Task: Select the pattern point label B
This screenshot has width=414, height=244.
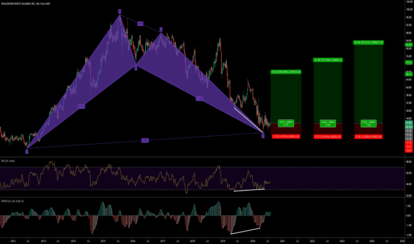Action: tap(136, 68)
